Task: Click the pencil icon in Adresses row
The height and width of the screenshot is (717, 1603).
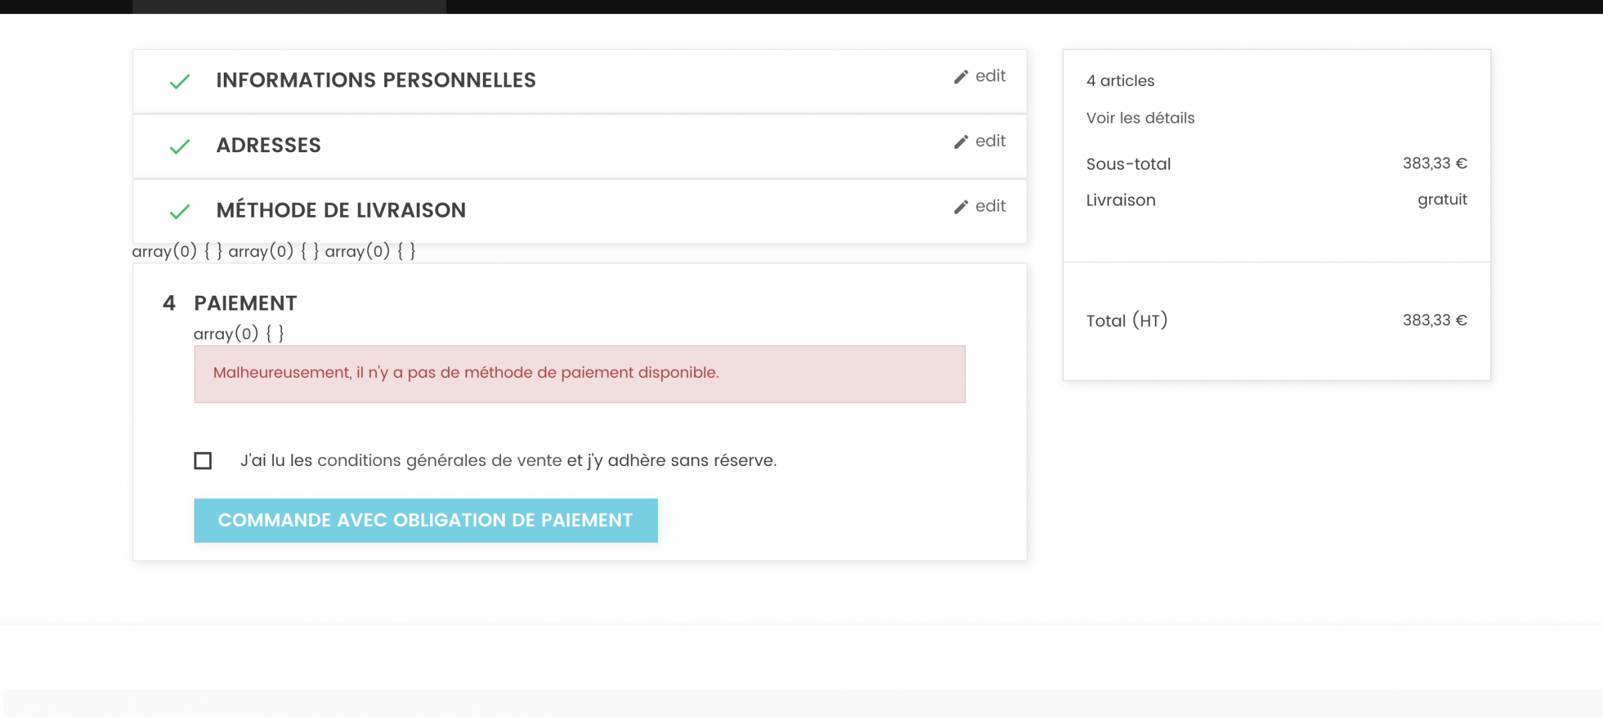Action: (960, 142)
